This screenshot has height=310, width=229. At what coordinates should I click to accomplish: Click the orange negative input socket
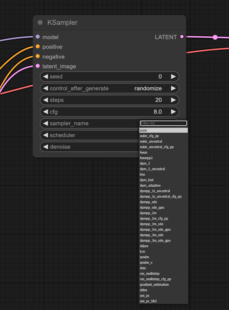(38, 56)
